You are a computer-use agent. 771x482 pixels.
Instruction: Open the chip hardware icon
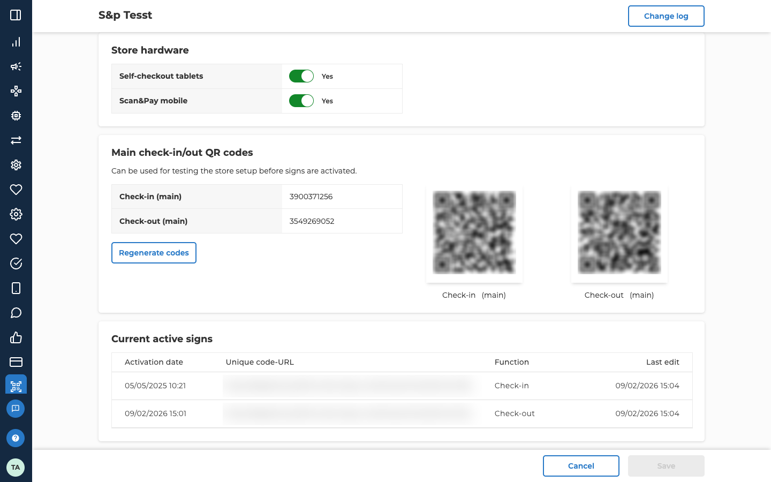16,116
